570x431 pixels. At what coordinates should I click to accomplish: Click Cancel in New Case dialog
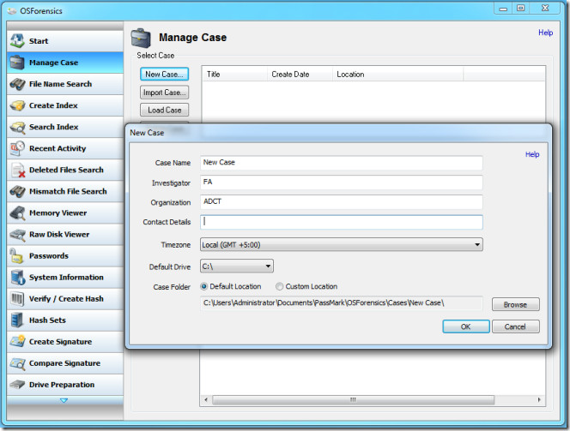click(515, 326)
